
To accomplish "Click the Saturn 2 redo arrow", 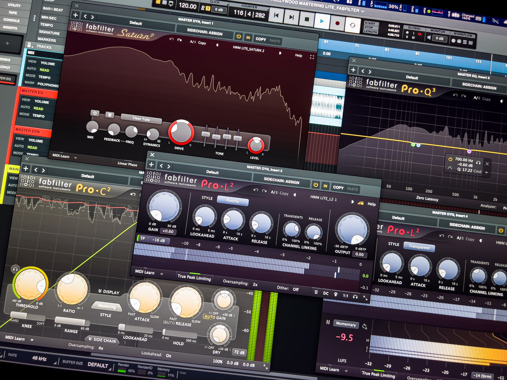I will 179,40.
